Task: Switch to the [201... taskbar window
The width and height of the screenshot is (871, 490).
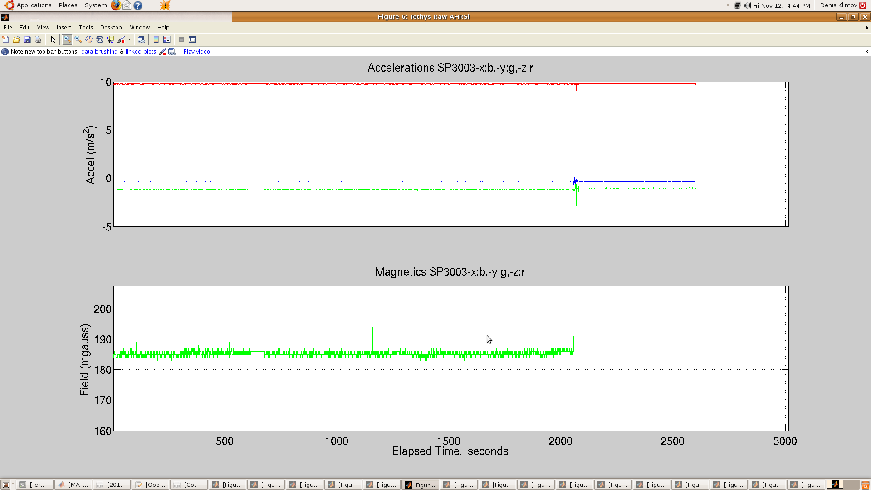Action: (112, 485)
